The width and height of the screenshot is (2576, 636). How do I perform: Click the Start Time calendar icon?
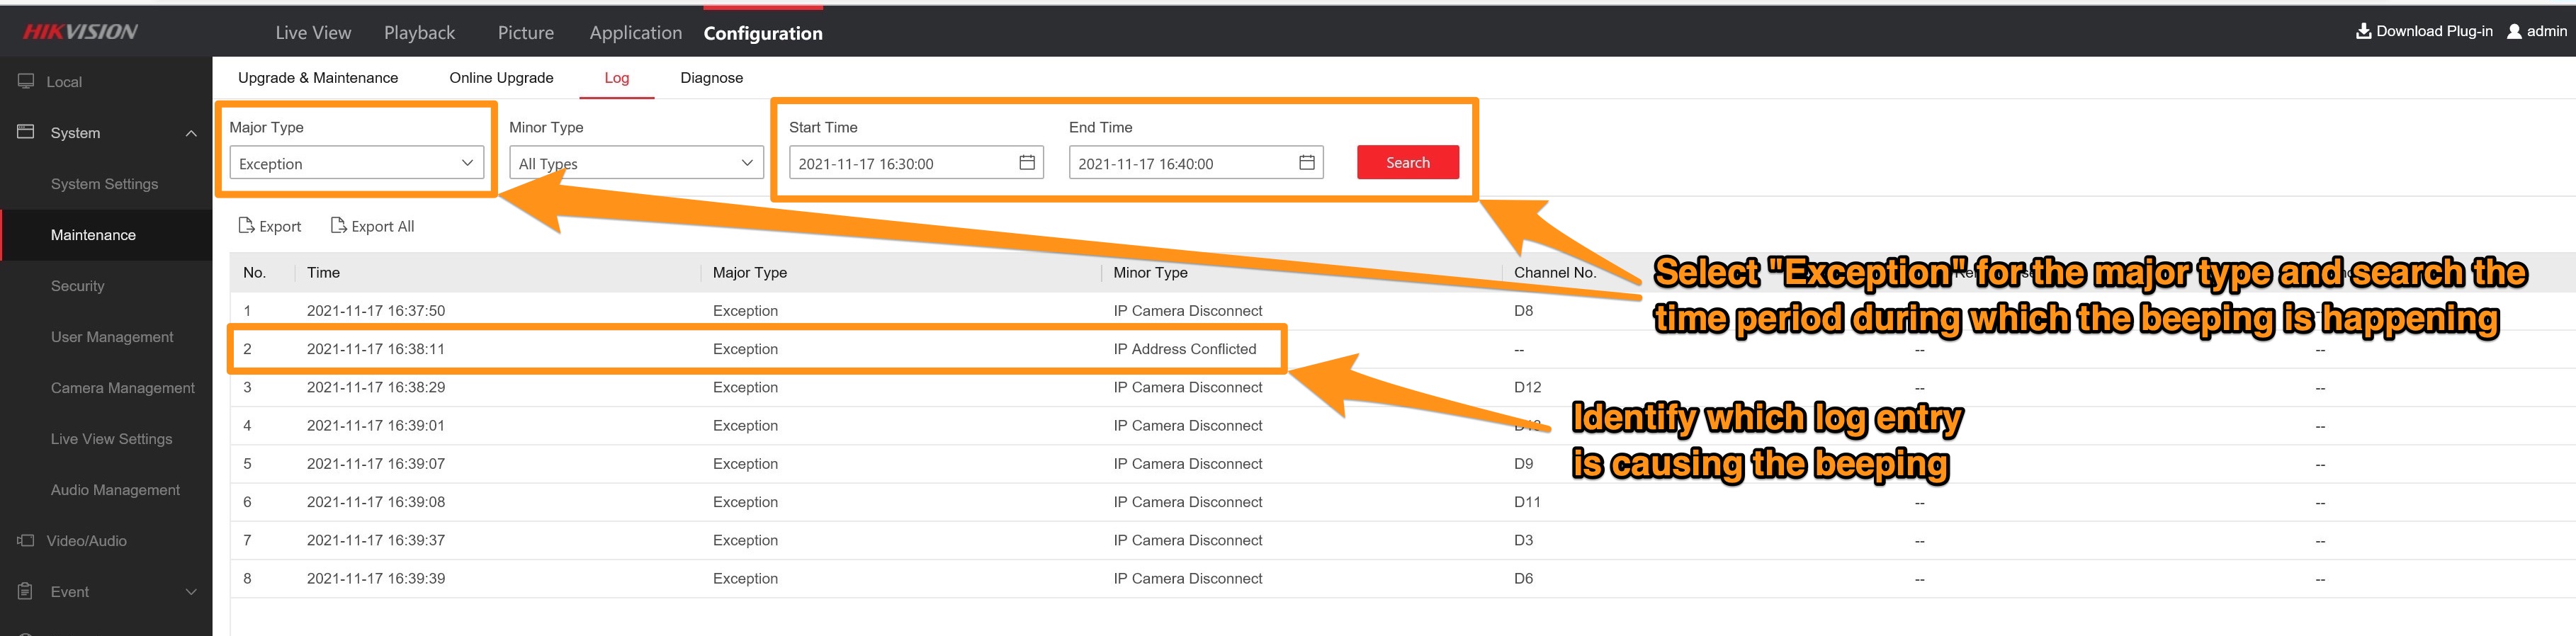tap(1026, 163)
